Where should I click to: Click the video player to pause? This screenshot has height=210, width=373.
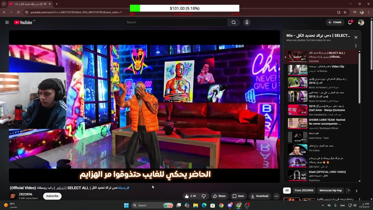(x=144, y=106)
